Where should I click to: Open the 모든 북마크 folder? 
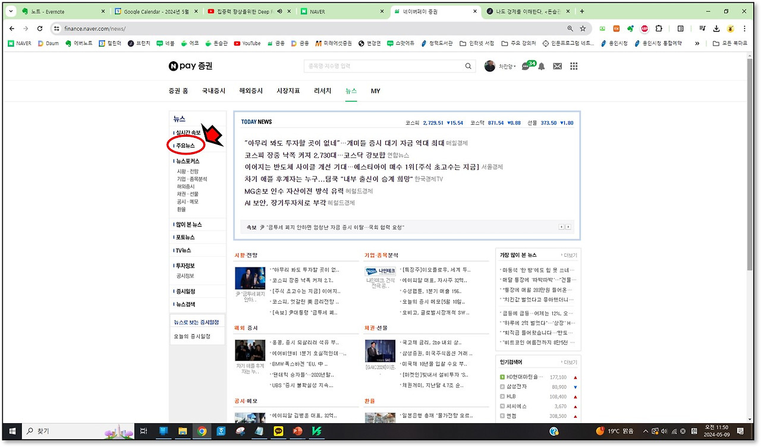730,43
